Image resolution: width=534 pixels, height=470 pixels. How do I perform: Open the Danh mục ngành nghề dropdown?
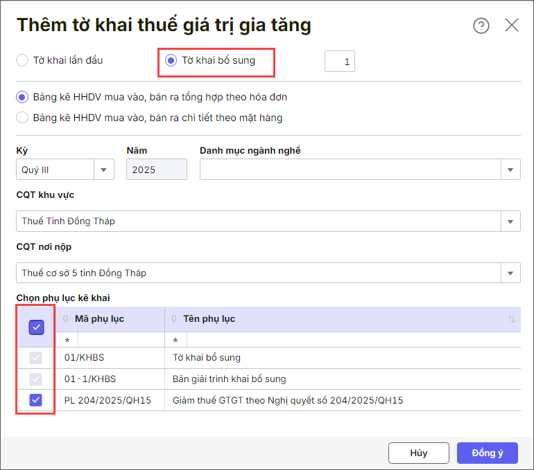tap(510, 170)
